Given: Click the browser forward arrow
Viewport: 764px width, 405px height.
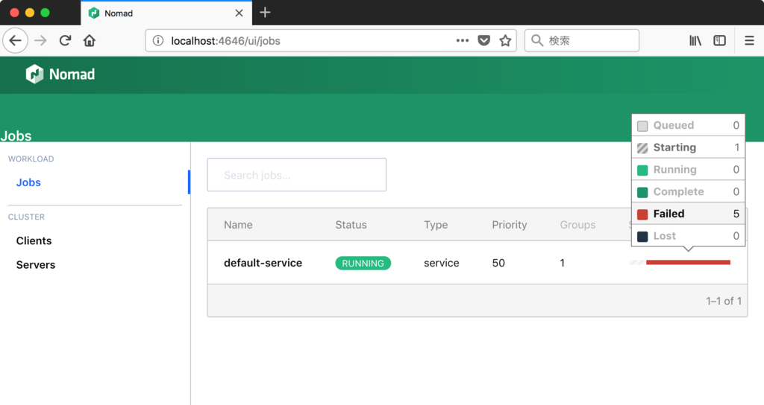Looking at the screenshot, I should tap(40, 40).
